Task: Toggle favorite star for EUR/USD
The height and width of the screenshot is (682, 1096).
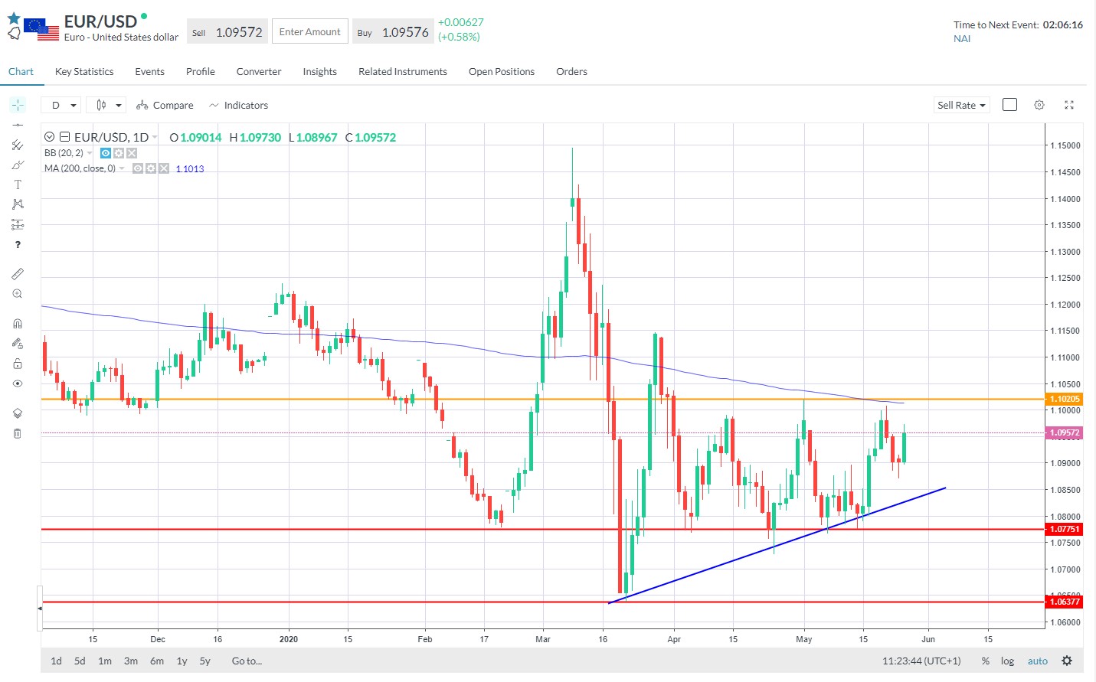Action: (x=14, y=18)
